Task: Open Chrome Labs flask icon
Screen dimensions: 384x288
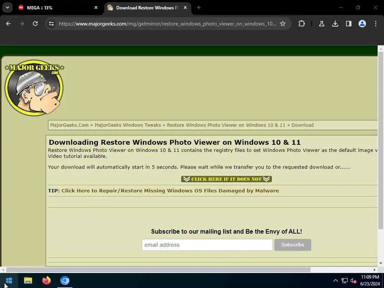Action: point(322,24)
